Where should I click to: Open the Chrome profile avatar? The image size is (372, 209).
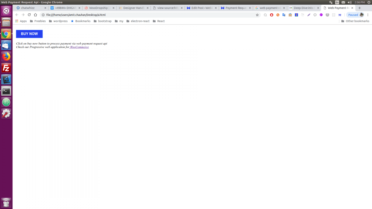click(x=362, y=15)
